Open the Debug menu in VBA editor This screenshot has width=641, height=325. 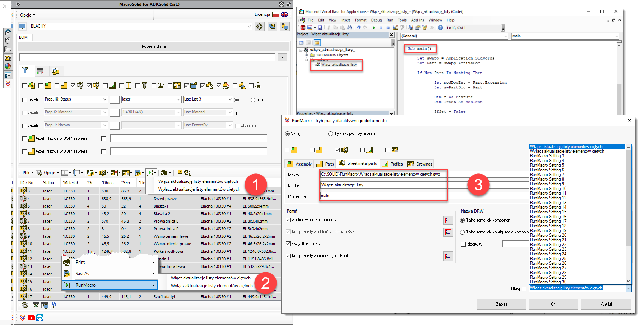click(x=376, y=20)
